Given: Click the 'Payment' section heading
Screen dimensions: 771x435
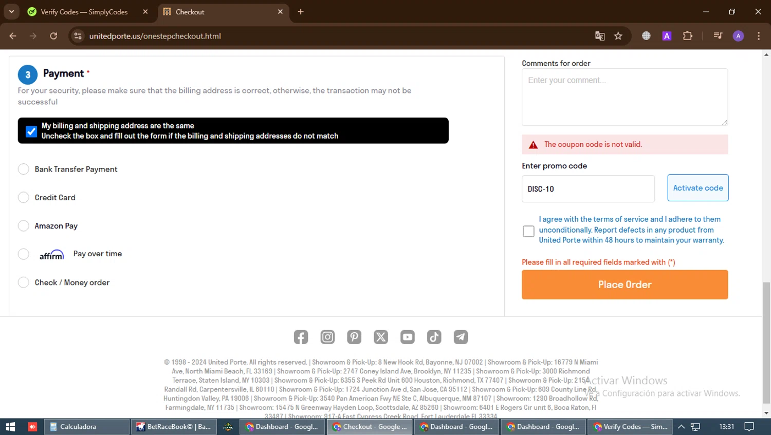Looking at the screenshot, I should 63,73.
